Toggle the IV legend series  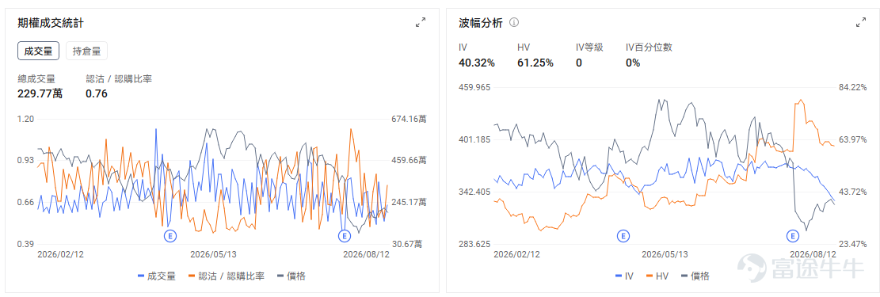point(625,276)
